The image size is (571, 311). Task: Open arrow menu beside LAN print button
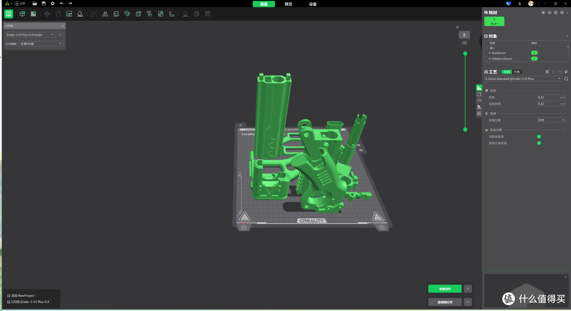pos(468,302)
